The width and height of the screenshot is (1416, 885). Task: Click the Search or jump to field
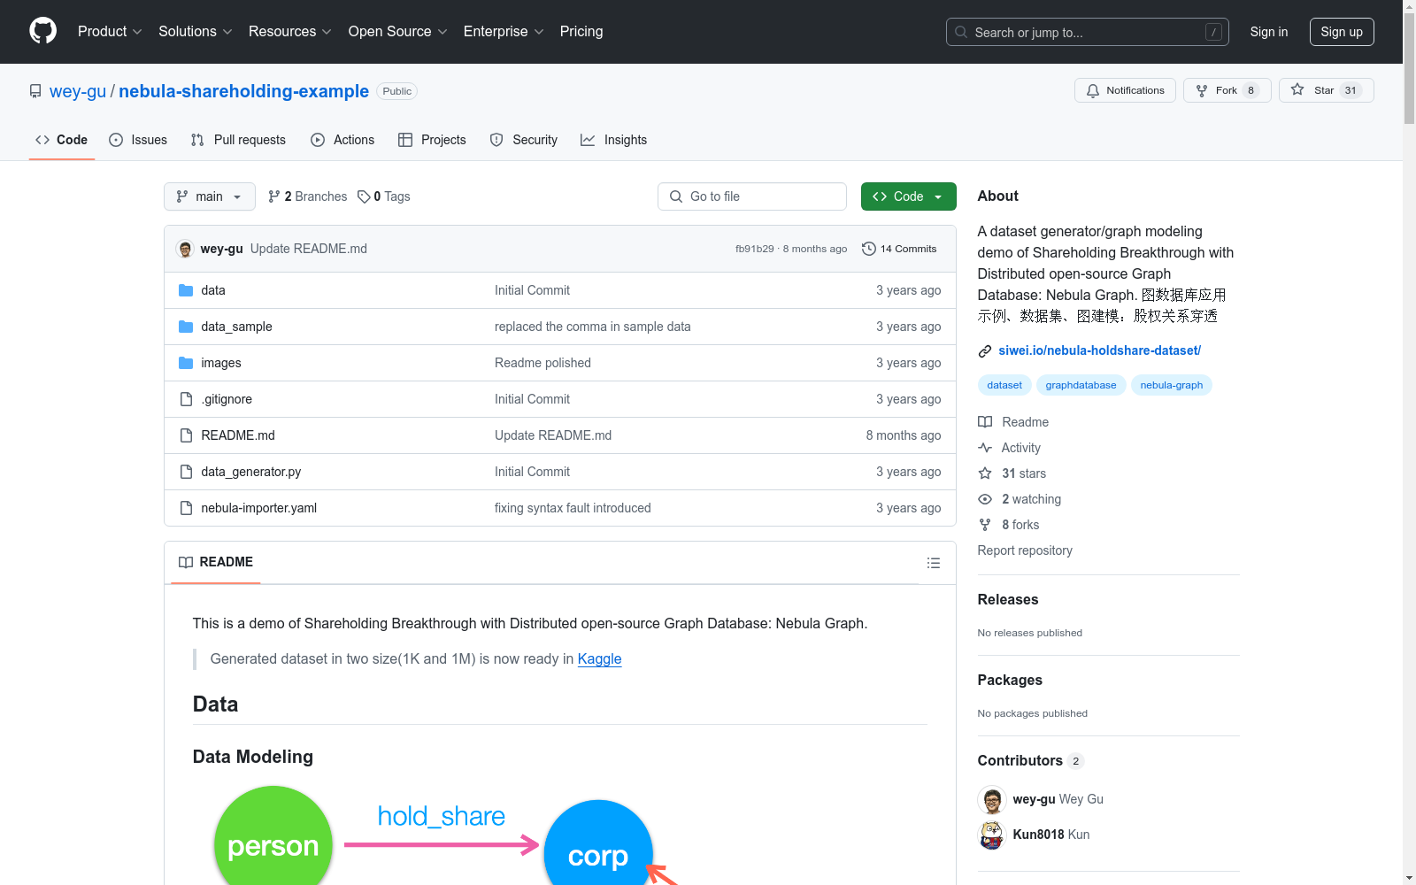tap(1088, 32)
